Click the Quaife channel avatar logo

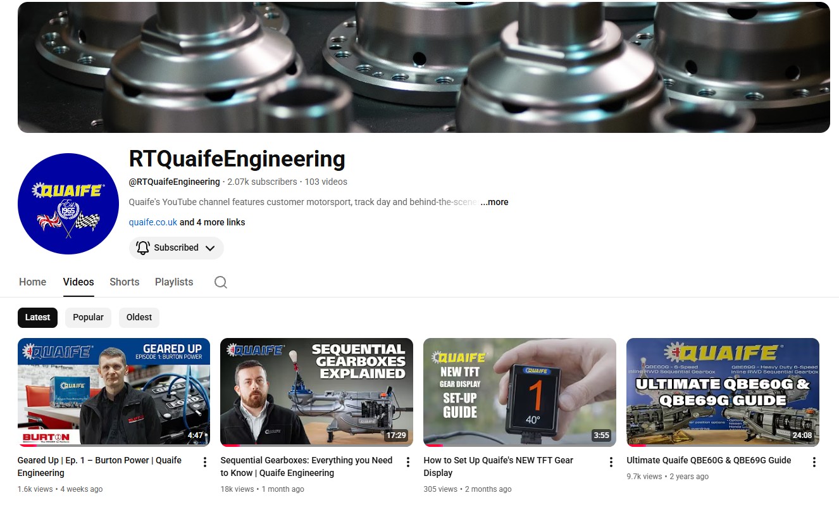coord(68,204)
